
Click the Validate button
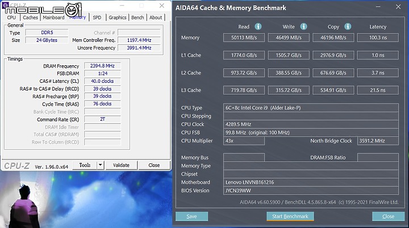click(x=121, y=165)
